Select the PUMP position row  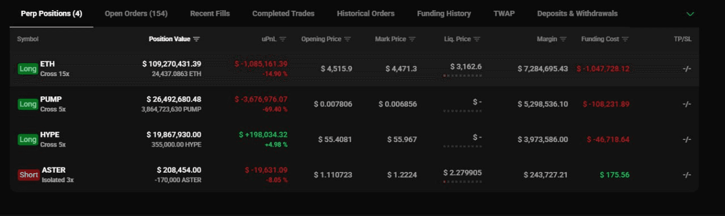click(x=355, y=104)
